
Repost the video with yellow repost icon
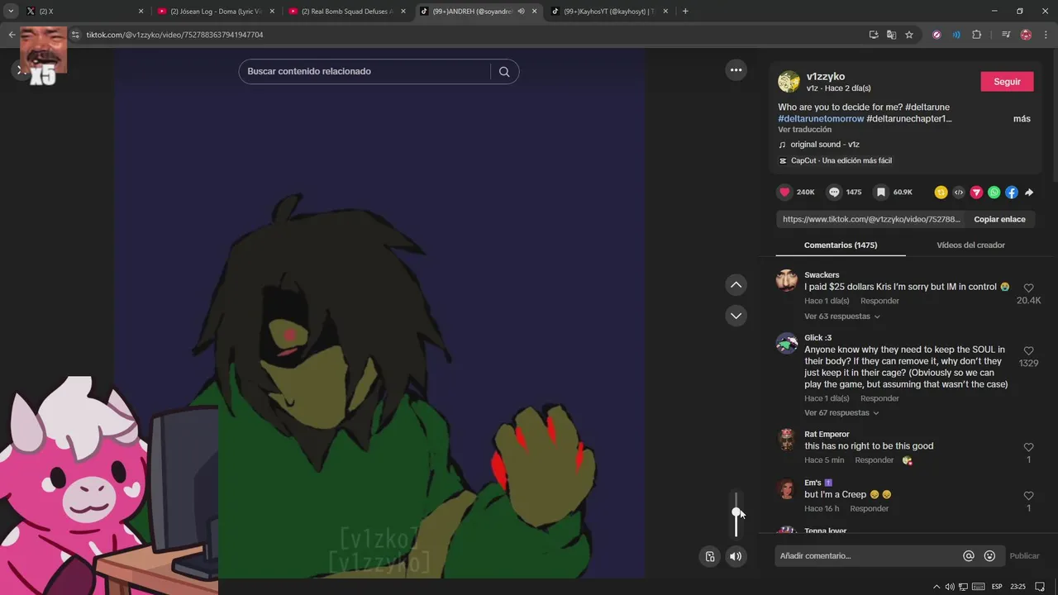[941, 193]
